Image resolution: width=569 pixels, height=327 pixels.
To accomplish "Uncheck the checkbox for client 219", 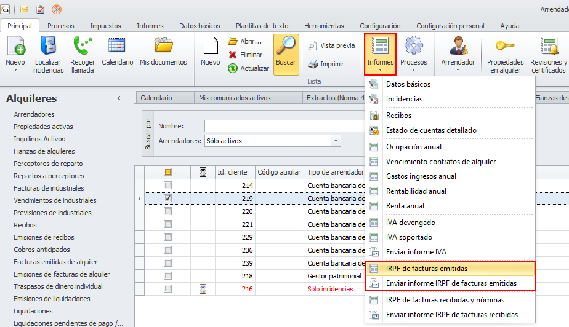I will (x=167, y=199).
